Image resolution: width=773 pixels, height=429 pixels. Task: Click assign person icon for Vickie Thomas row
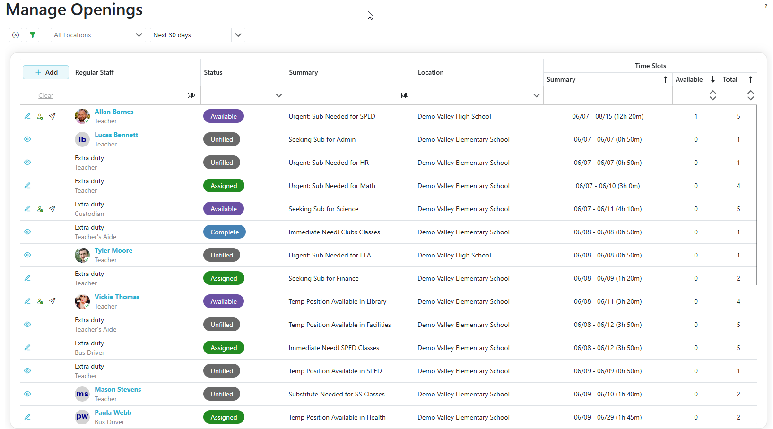[40, 301]
